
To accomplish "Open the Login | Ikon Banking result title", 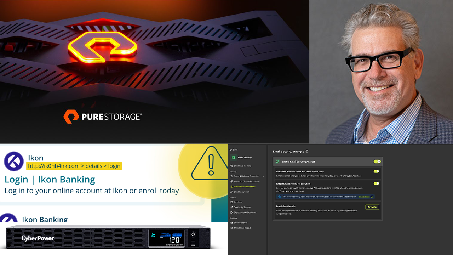I will 50,180.
